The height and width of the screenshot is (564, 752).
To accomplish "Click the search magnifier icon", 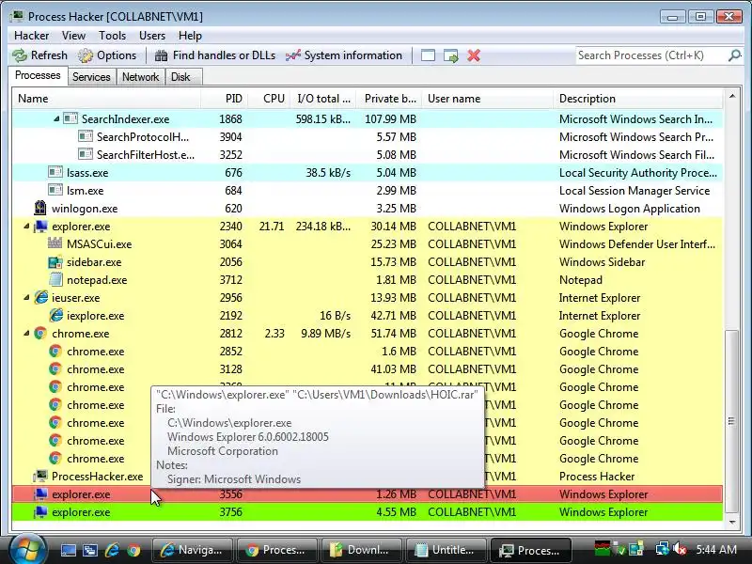I will point(734,55).
